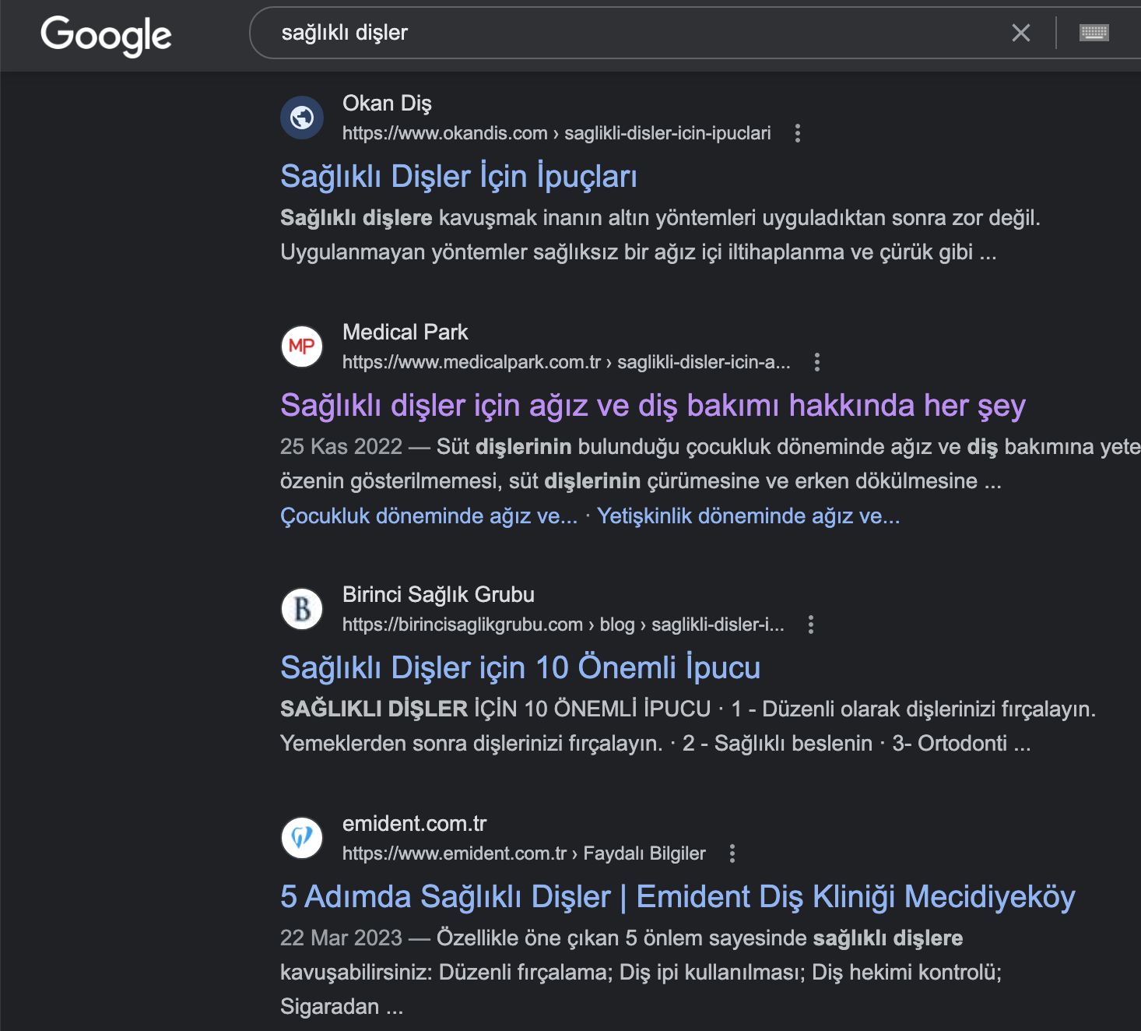Click the Medical Park MP favicon
The height and width of the screenshot is (1031, 1141).
(302, 347)
